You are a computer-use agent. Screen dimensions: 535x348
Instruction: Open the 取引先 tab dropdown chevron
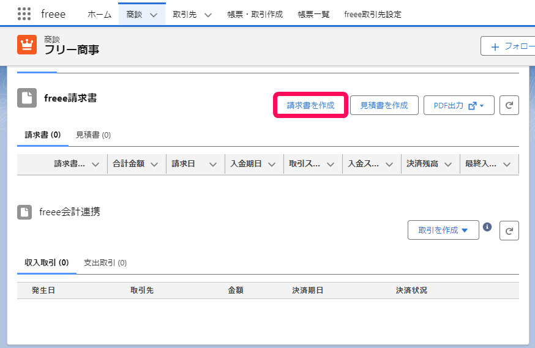point(208,15)
